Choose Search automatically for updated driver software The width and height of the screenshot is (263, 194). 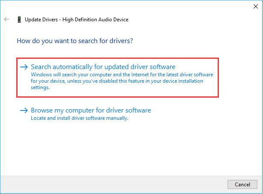point(103,67)
